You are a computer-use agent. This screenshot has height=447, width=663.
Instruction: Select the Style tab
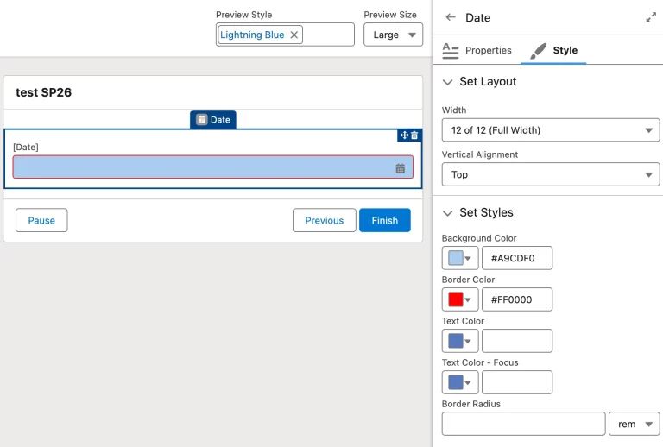[554, 51]
